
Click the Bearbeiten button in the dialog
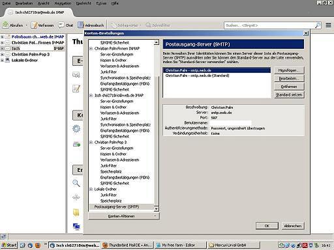[289, 79]
